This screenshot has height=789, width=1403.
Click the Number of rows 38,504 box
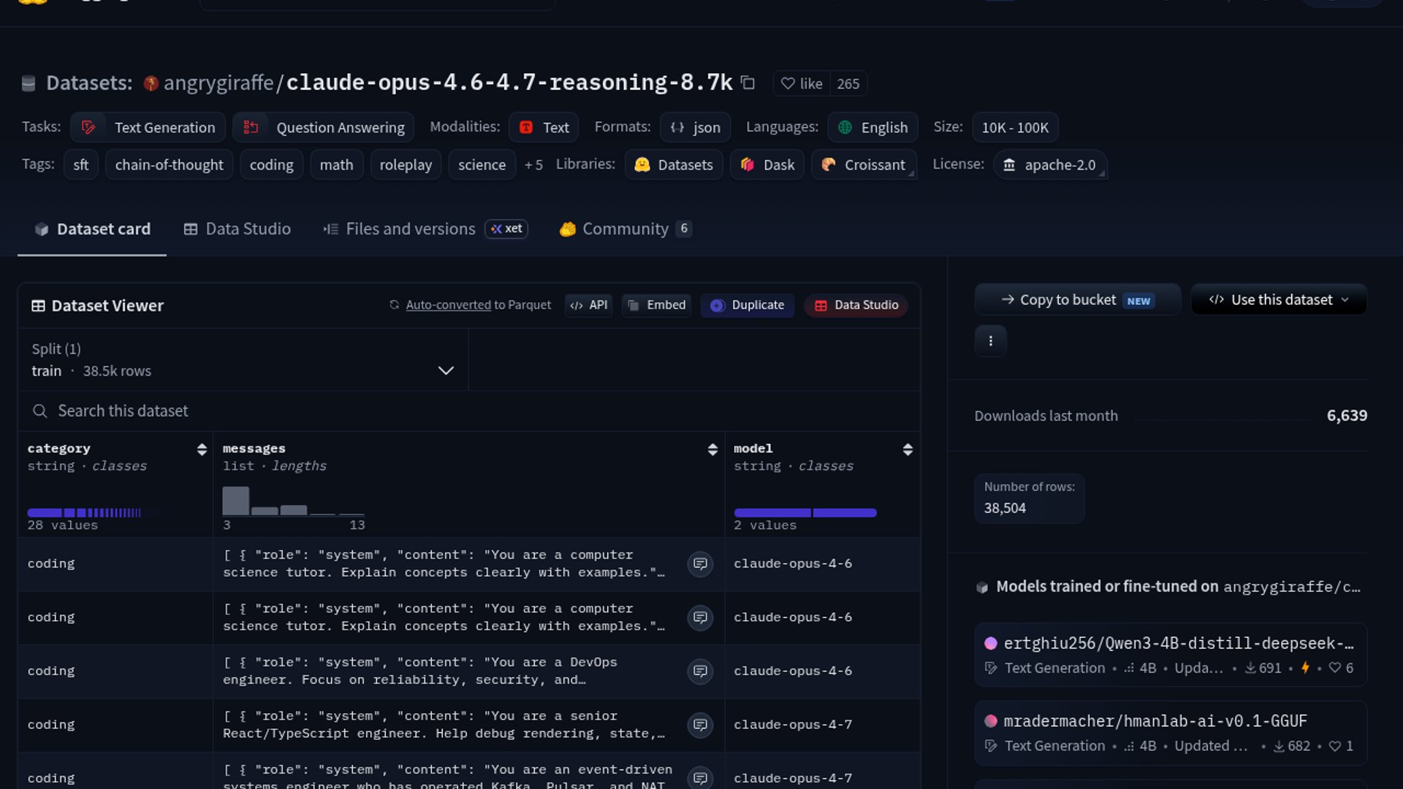[x=1029, y=498]
